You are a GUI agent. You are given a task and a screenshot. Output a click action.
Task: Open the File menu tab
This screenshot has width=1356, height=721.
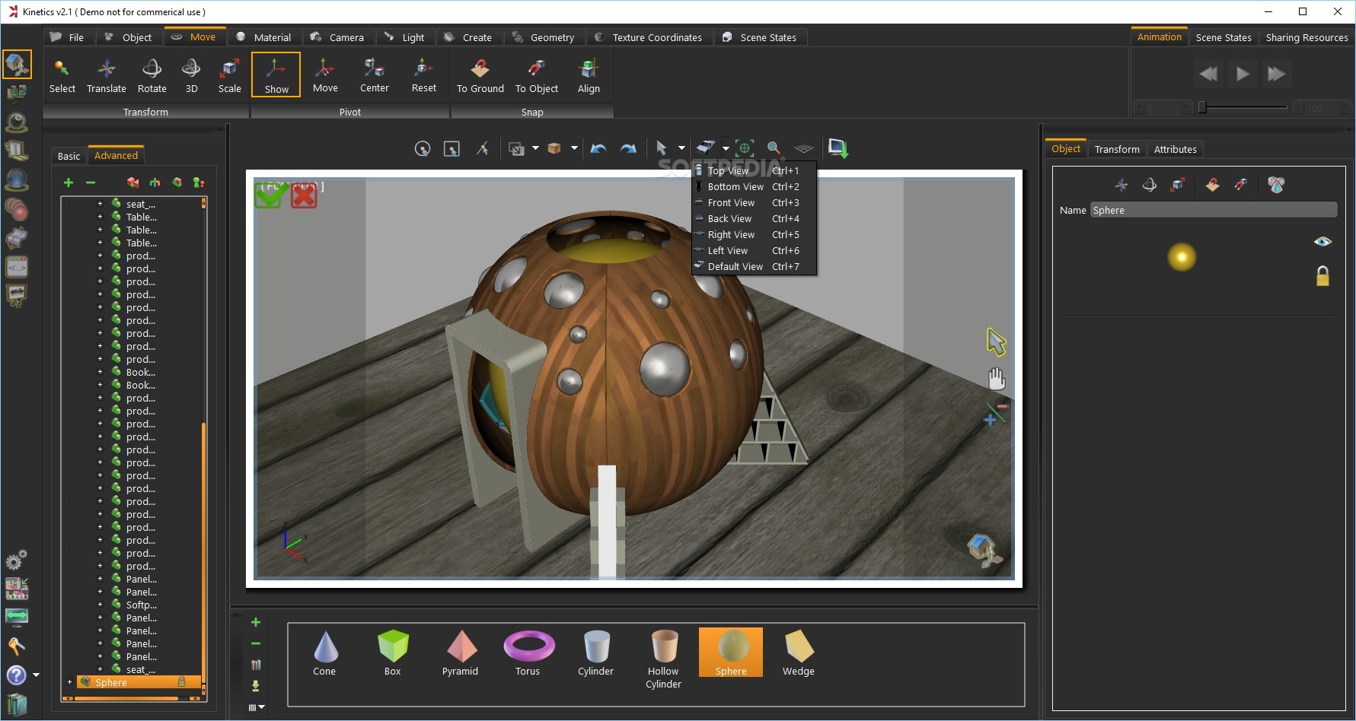click(x=67, y=37)
